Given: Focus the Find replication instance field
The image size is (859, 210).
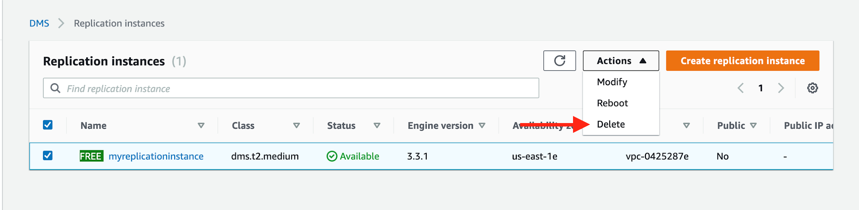Looking at the screenshot, I should 291,88.
